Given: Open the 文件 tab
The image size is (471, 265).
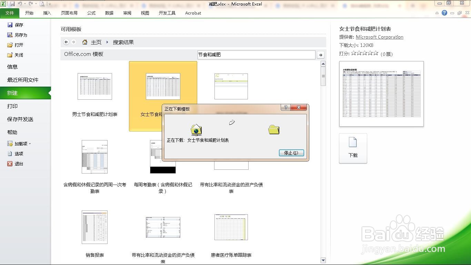Looking at the screenshot, I should point(10,13).
